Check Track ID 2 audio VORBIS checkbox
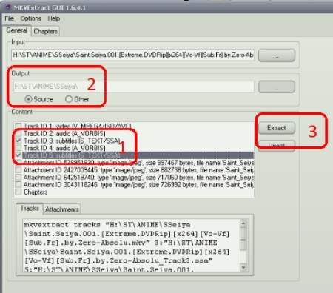The width and height of the screenshot is (333, 293). click(18, 134)
